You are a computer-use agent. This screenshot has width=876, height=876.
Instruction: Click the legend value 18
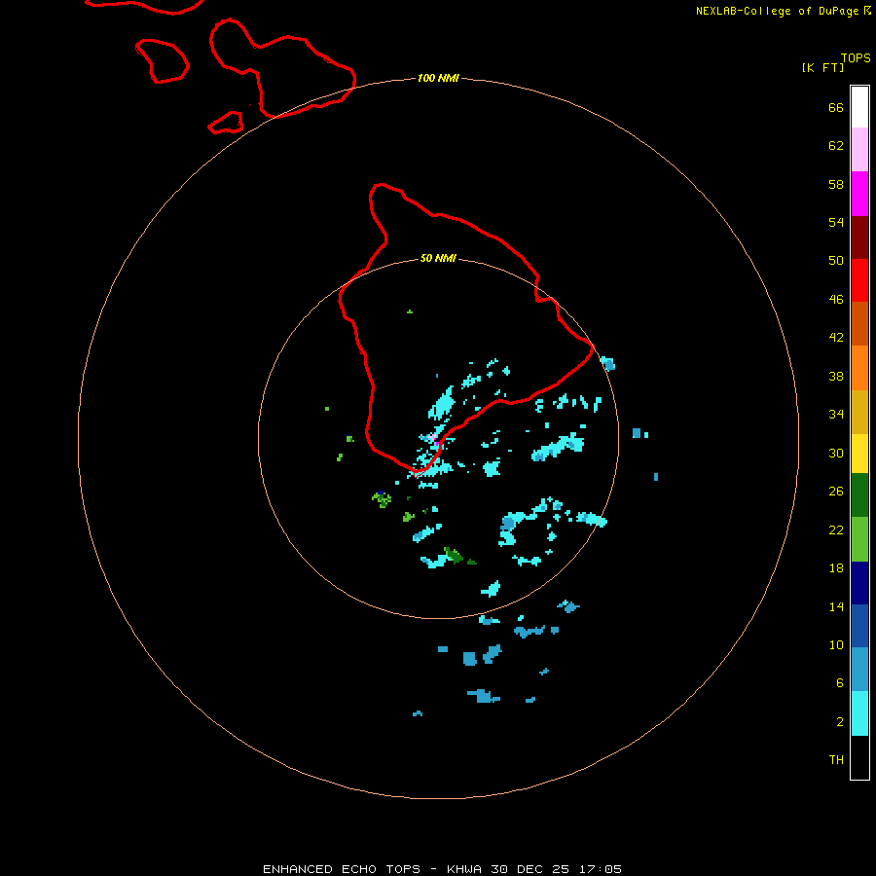[x=836, y=567]
